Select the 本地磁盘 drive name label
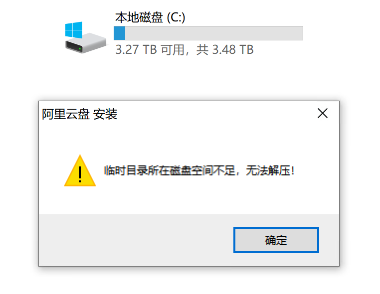Image resolution: width=380 pixels, height=294 pixels. click(139, 17)
